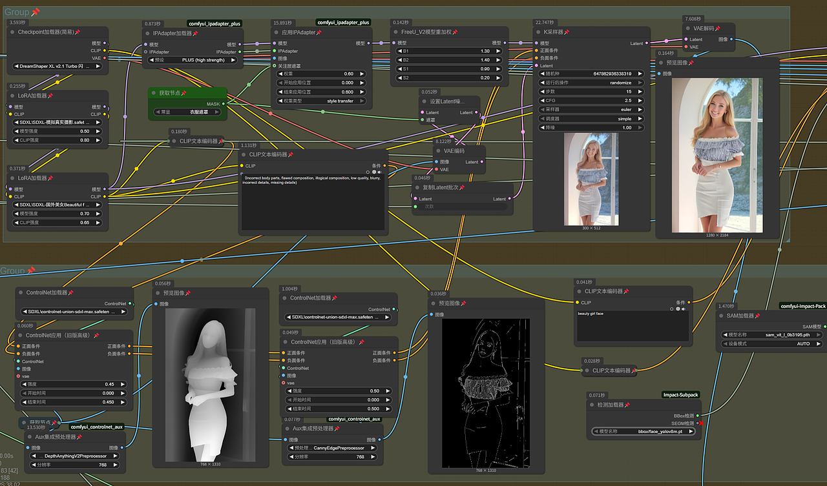This screenshot has height=486, width=827.
Task: Open the DreamShaper XL v2.1 Turbo checkpoint selector
Action: (58, 66)
